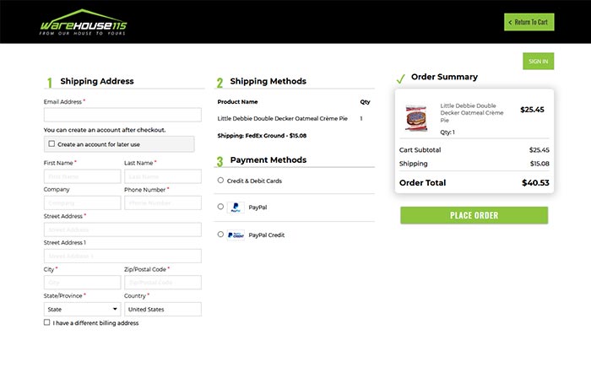
Task: Select Credit & Debit Cards payment option
Action: click(220, 181)
